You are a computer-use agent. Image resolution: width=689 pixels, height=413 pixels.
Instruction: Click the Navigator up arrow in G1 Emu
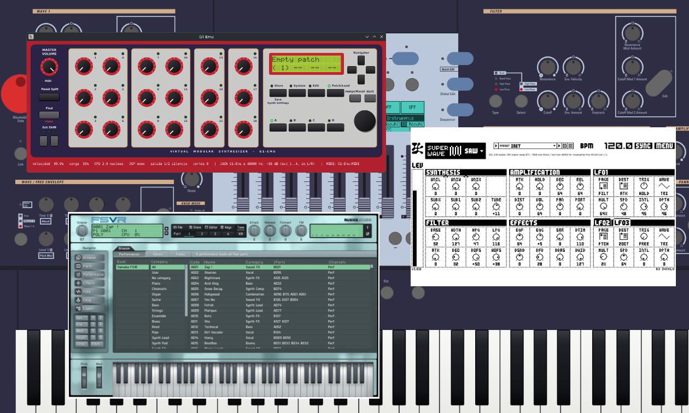[x=361, y=61]
